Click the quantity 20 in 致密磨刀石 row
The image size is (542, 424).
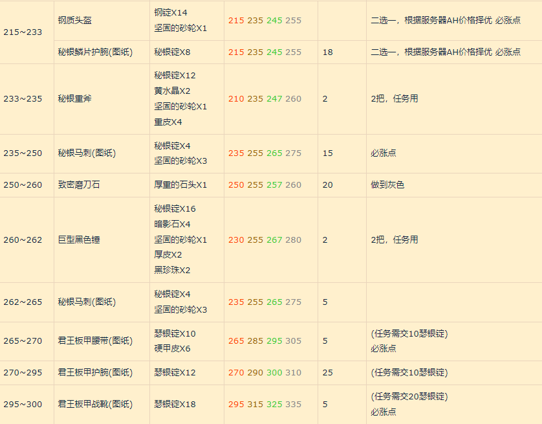point(327,185)
